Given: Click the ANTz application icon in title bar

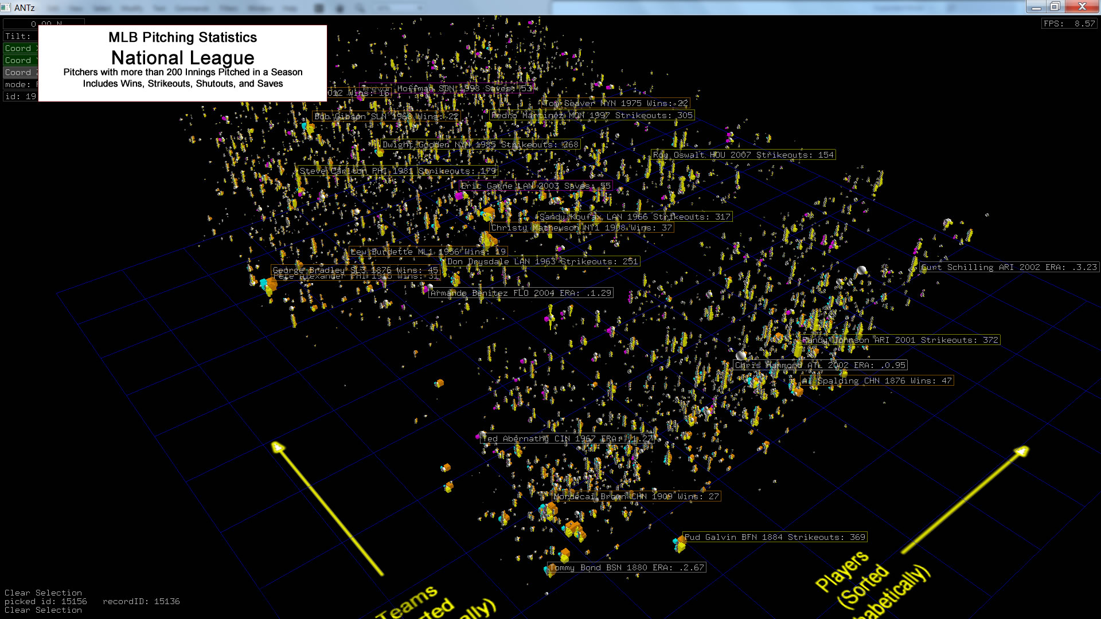Looking at the screenshot, I should pos(6,7).
